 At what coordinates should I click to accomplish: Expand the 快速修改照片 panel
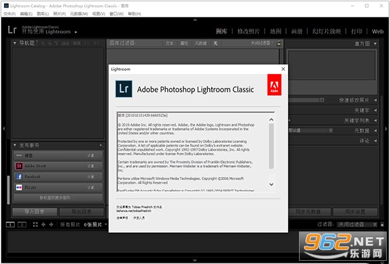pyautogui.click(x=375, y=100)
